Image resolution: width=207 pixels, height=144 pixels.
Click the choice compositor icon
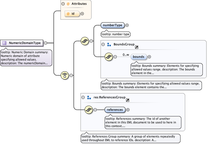click(x=65, y=75)
